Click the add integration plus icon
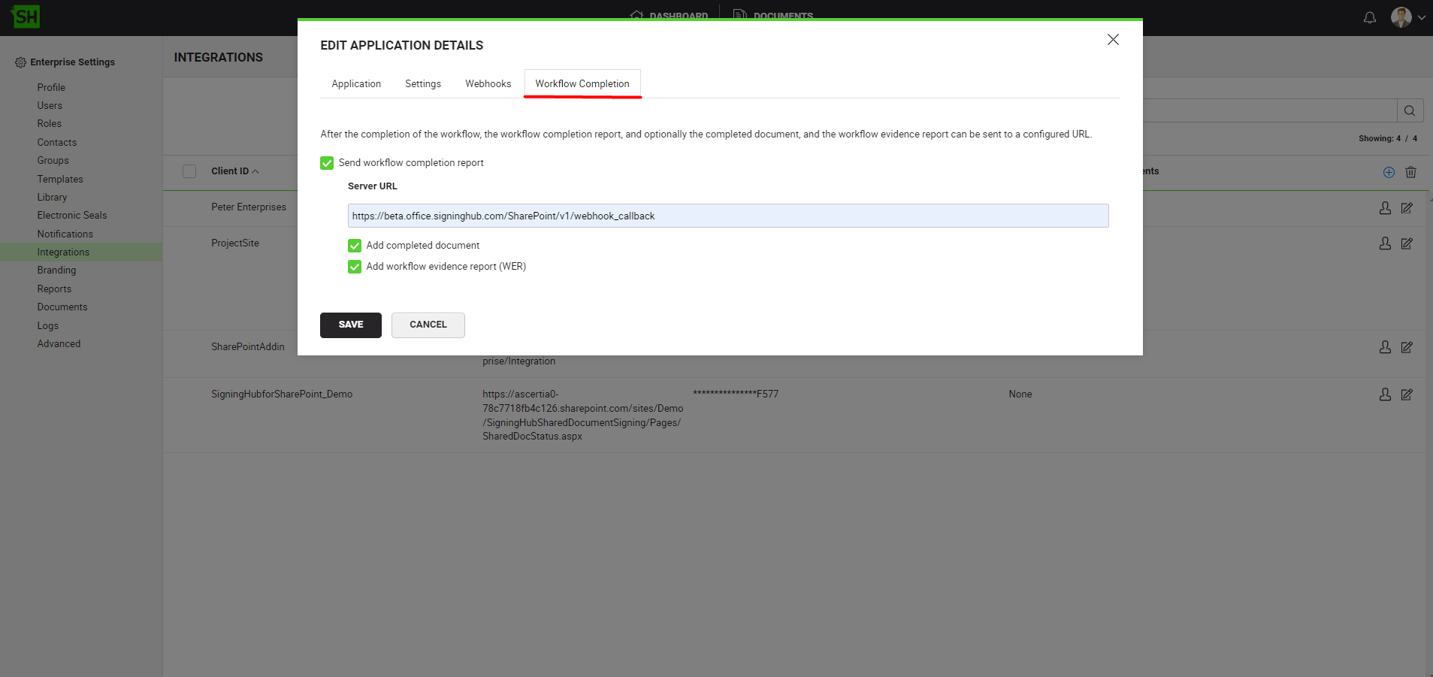Screen dimensions: 1433x677 click(1389, 172)
